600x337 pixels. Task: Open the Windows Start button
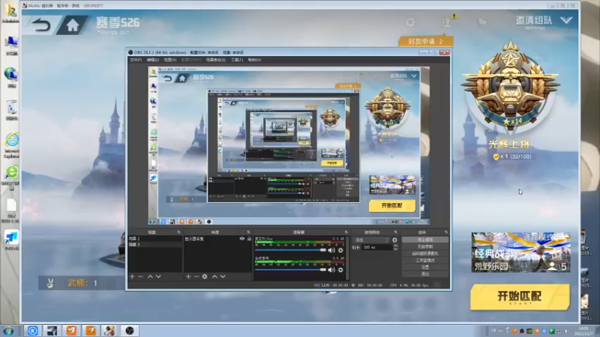[8, 331]
